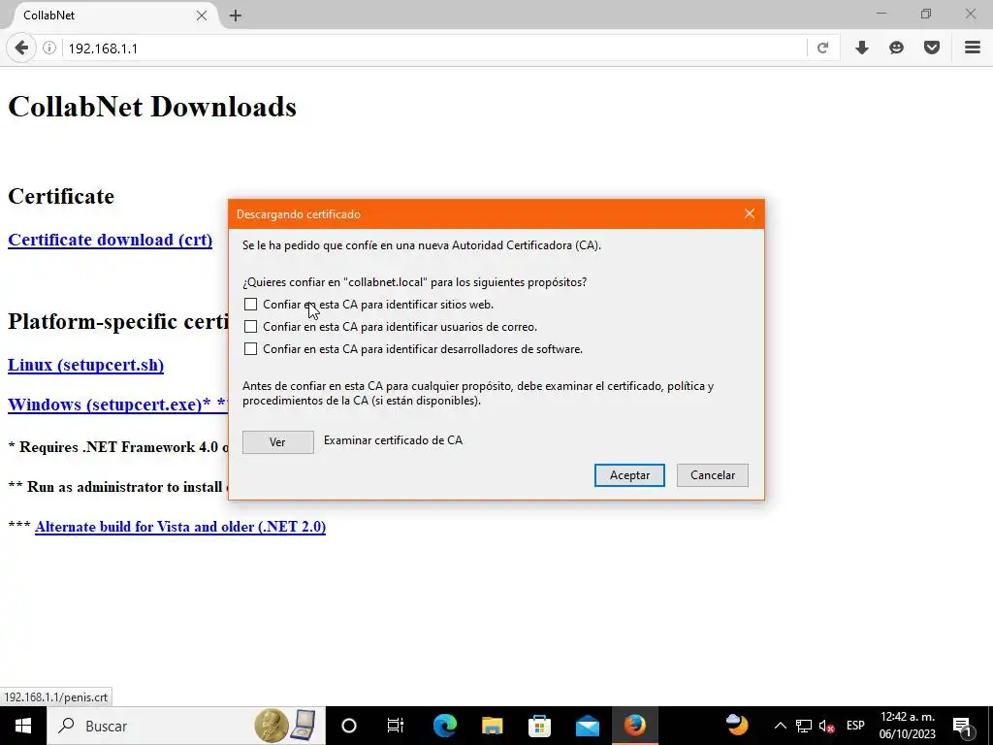The width and height of the screenshot is (993, 745).
Task: Open Task View on the taskbar
Action: tap(396, 726)
